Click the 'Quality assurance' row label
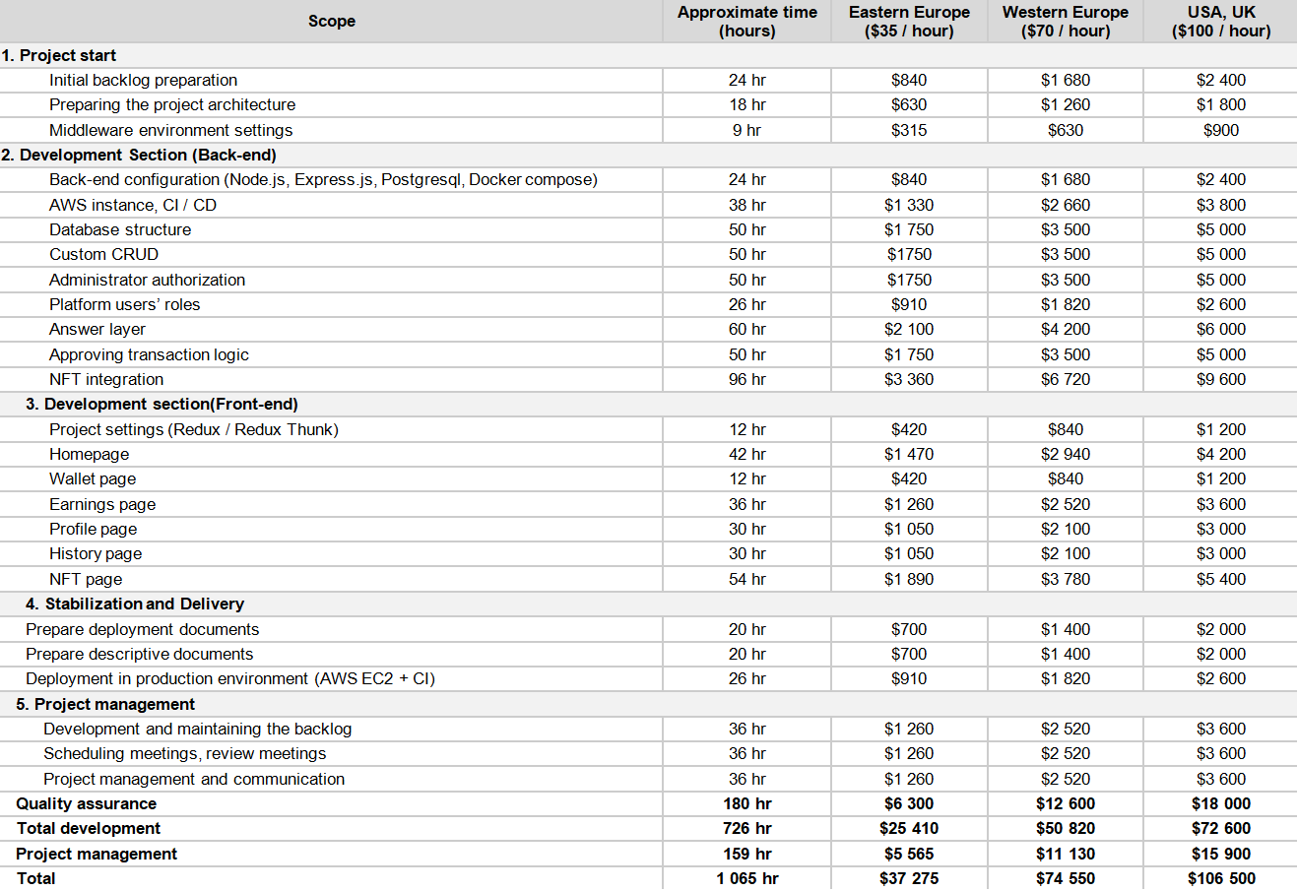This screenshot has width=1297, height=891. (x=86, y=803)
